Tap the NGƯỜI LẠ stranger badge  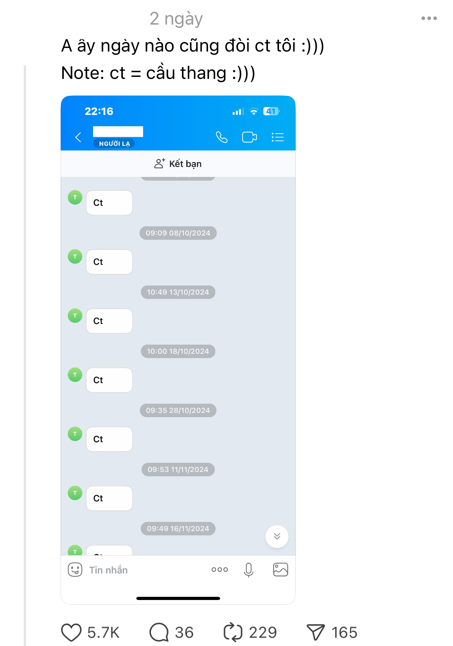[x=114, y=144]
